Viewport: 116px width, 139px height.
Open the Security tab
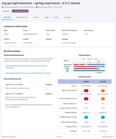36,17
